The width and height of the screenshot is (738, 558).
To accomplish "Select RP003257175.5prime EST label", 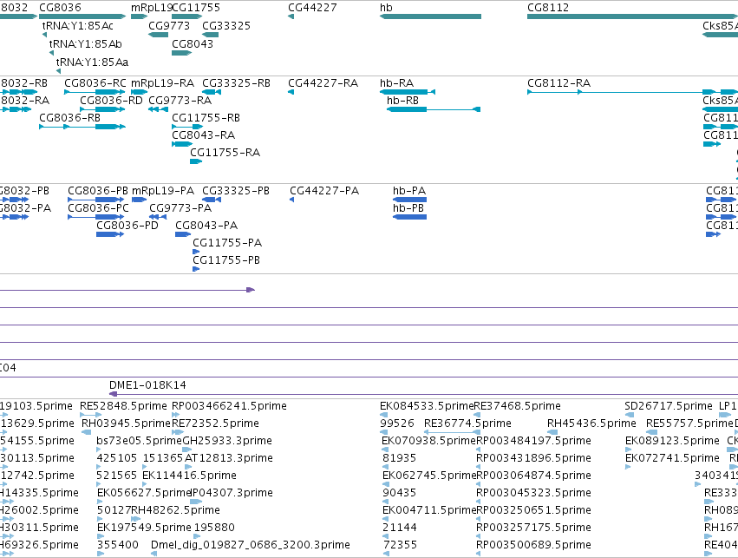I will 533,528.
